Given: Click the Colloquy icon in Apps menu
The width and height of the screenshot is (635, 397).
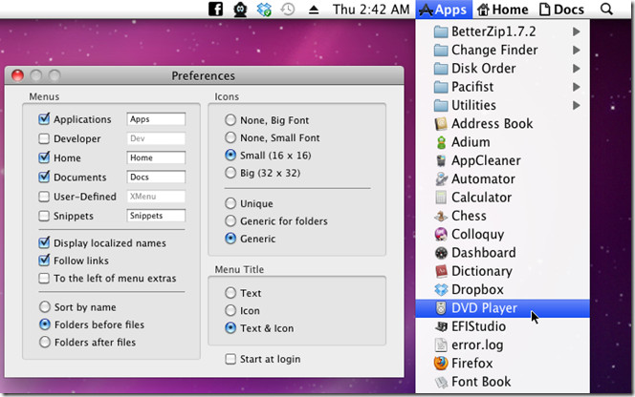Looking at the screenshot, I should (x=441, y=235).
